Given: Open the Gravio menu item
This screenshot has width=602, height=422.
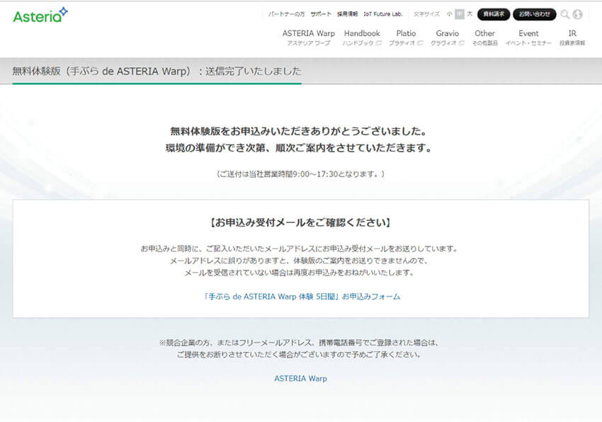Looking at the screenshot, I should (448, 38).
